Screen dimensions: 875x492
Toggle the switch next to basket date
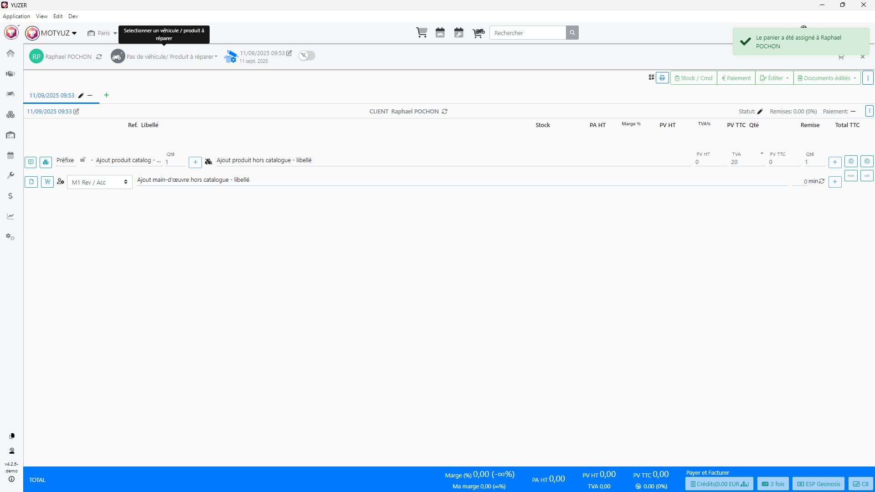307,56
